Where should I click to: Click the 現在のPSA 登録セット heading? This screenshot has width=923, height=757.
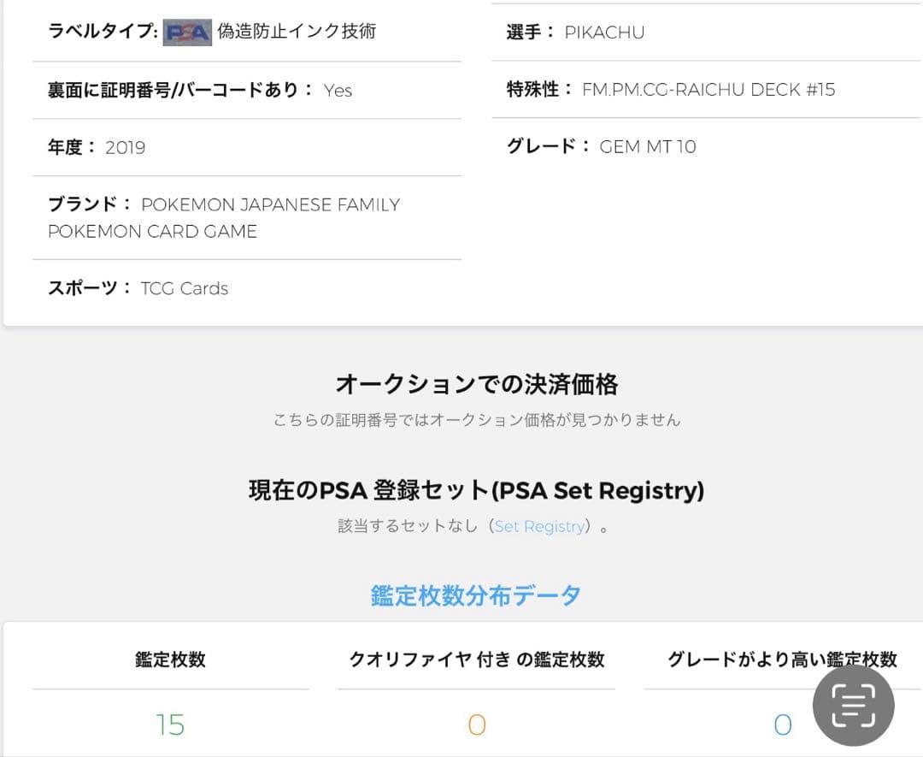[476, 491]
